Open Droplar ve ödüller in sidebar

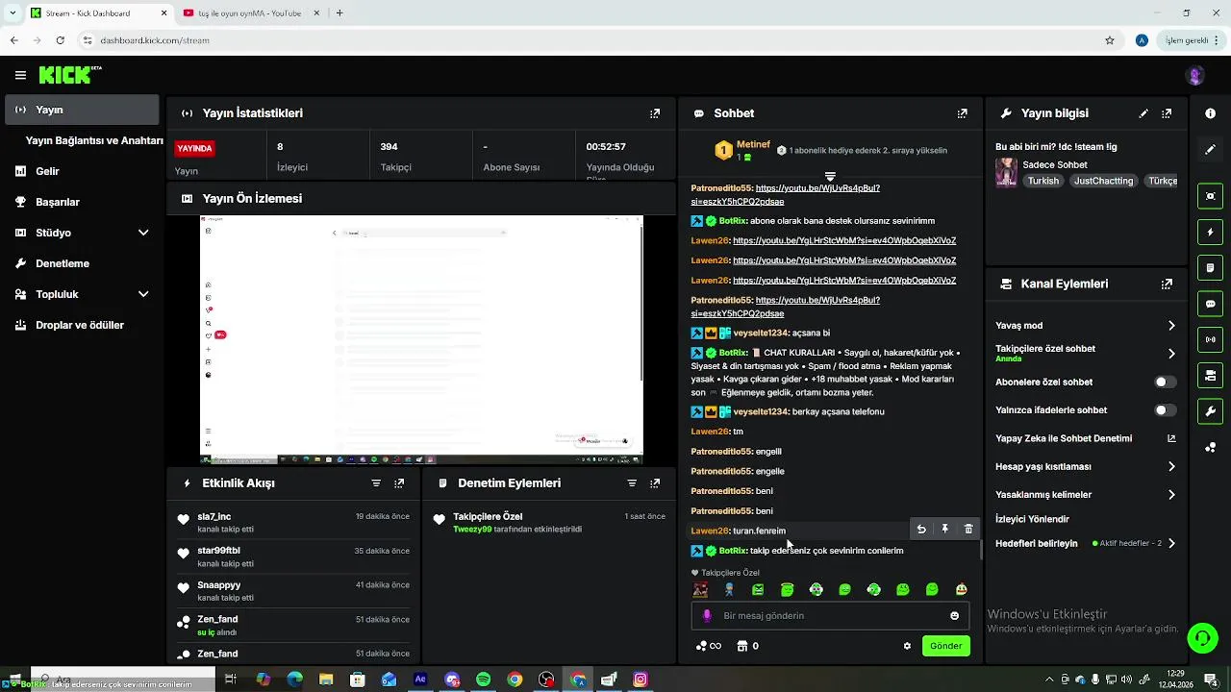click(80, 325)
